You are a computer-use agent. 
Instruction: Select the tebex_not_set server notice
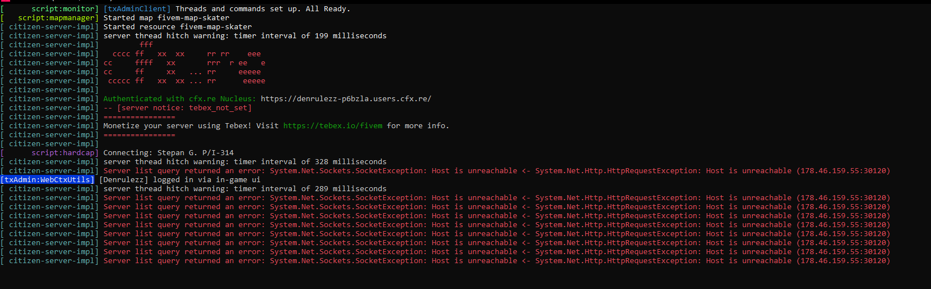click(x=177, y=108)
